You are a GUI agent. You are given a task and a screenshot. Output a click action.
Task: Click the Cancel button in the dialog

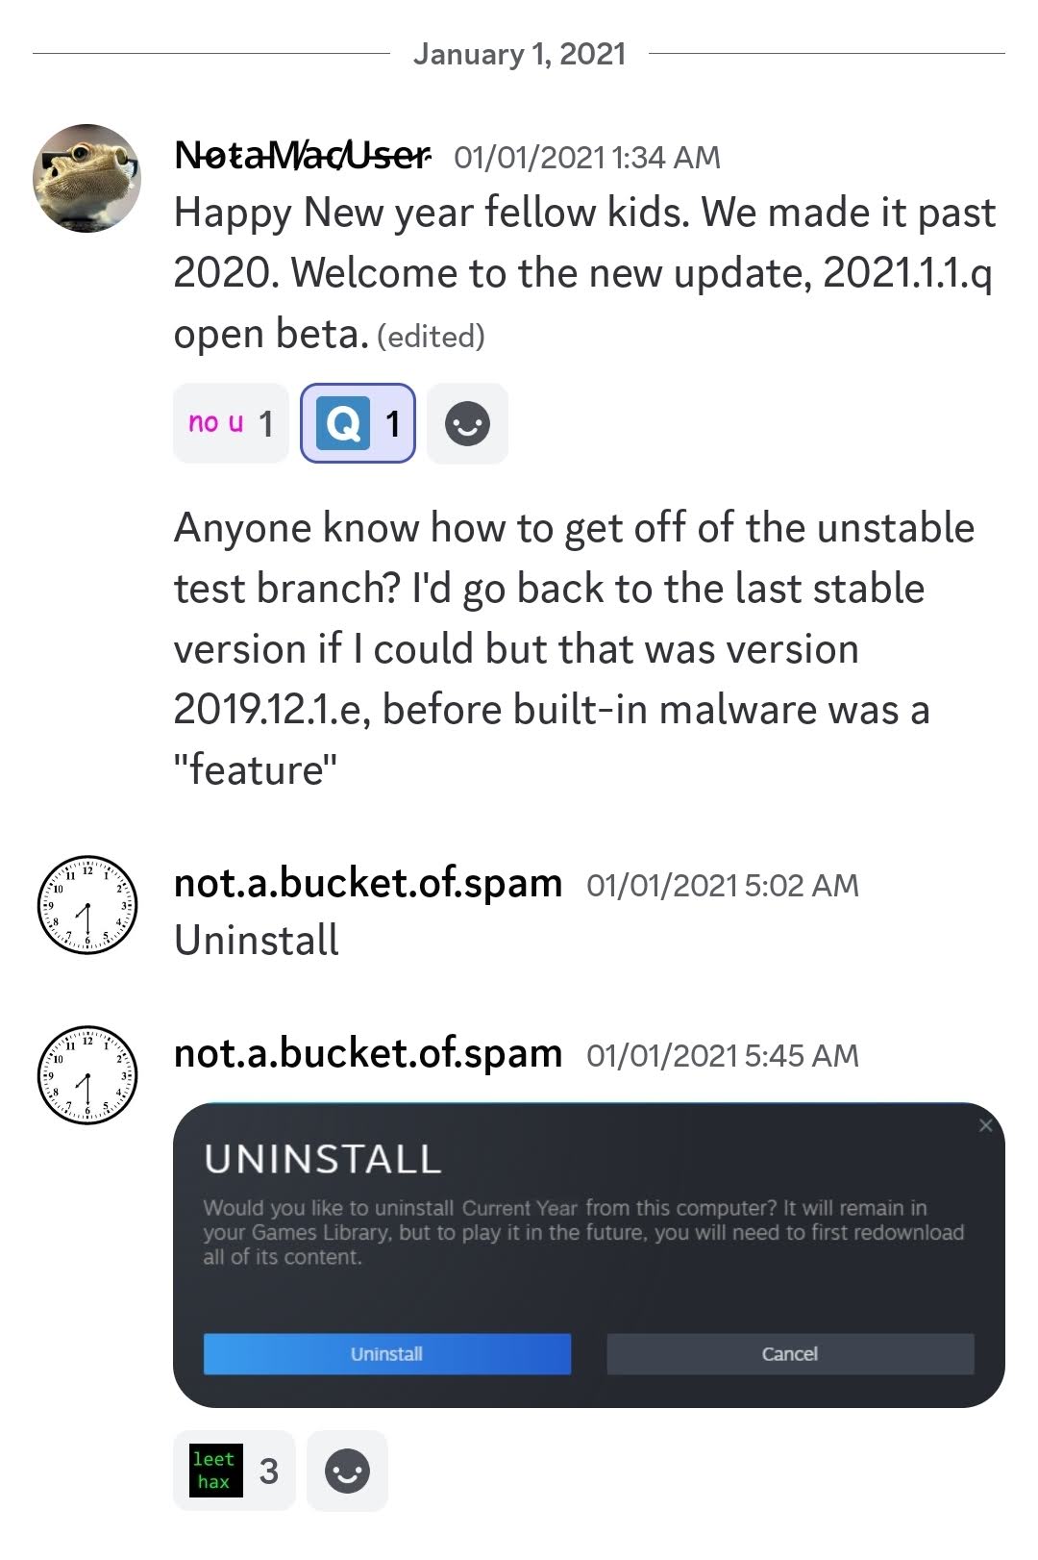coord(790,1353)
